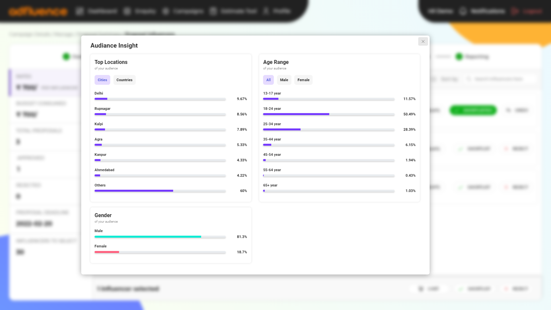Open the Notifications bell icon
551x310 pixels.
click(x=463, y=11)
